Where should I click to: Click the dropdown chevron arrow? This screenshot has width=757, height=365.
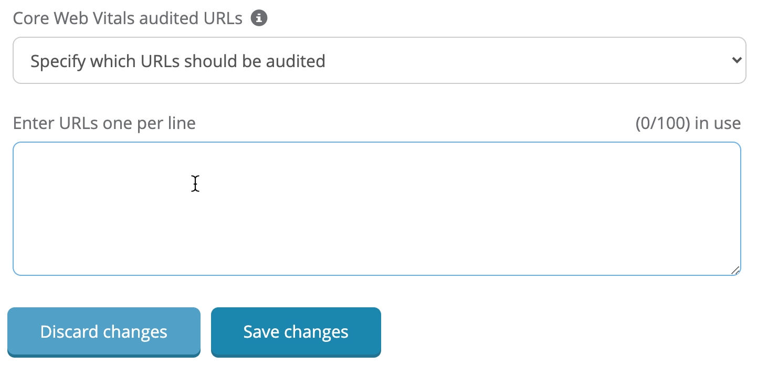point(736,60)
